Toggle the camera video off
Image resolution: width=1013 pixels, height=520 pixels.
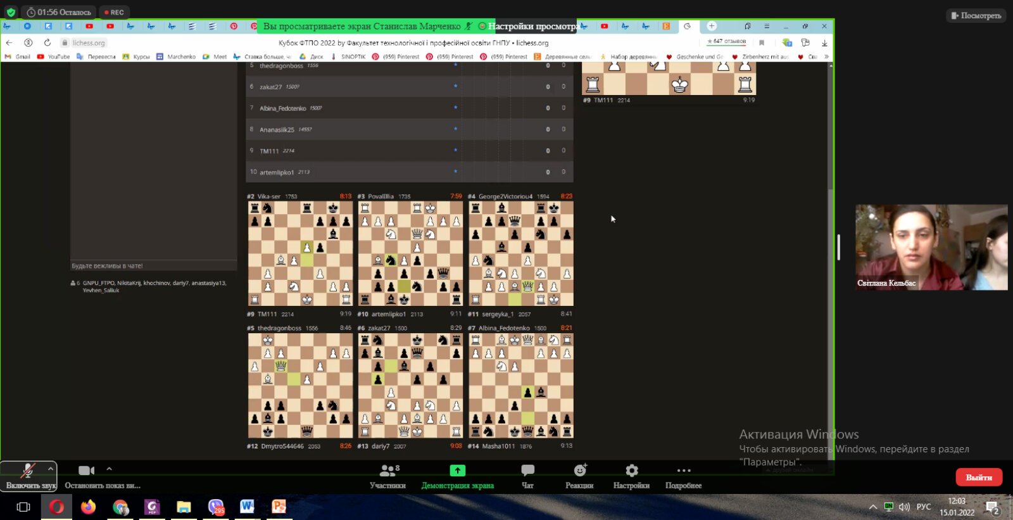(86, 475)
